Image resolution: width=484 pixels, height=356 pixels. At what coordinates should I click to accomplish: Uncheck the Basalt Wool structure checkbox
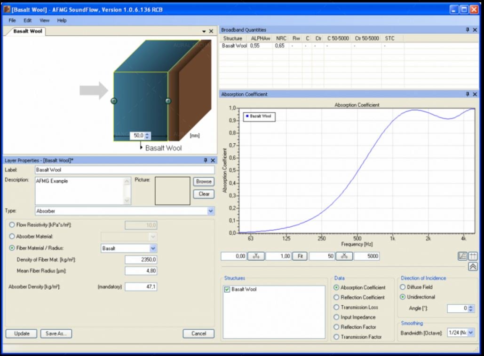click(227, 289)
